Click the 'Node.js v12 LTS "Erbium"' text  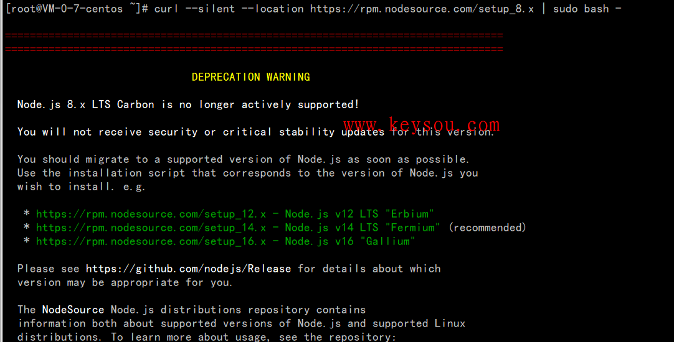point(359,214)
